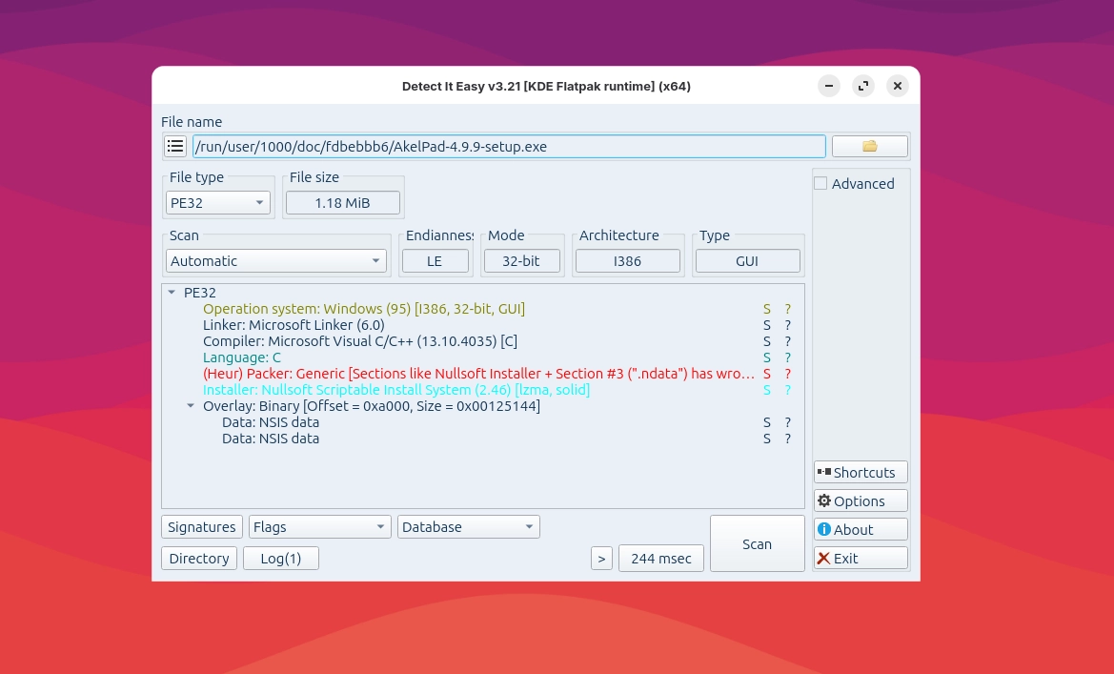Open the Automatic scan mode dropdown

[x=276, y=261]
